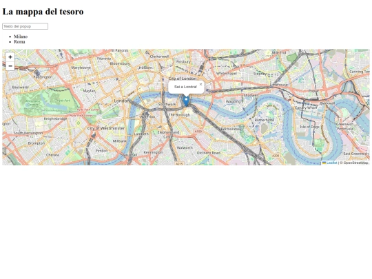
Task: Click the 'Sei a Londra!' popup text
Action: point(185,87)
